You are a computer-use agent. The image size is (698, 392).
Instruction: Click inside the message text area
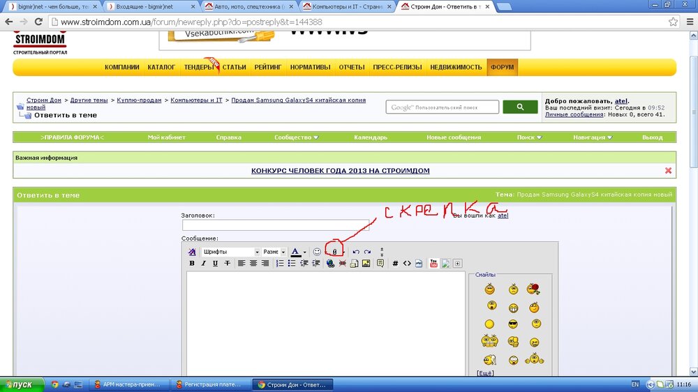pyautogui.click(x=326, y=324)
